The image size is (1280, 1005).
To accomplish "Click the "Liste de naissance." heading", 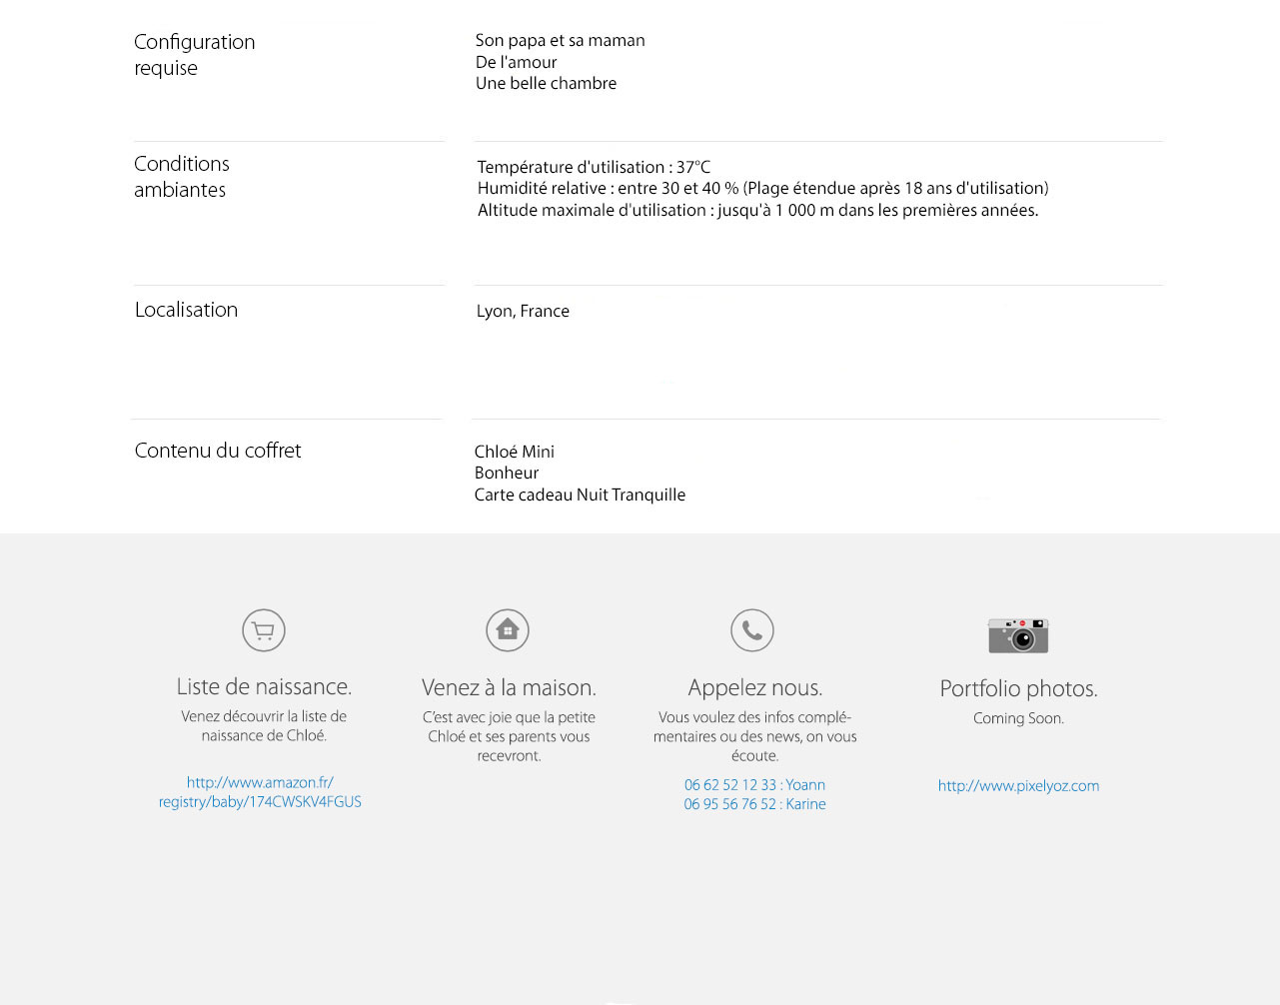I will [264, 686].
